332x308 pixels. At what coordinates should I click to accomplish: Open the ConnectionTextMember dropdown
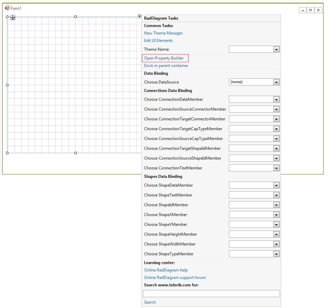click(277, 168)
